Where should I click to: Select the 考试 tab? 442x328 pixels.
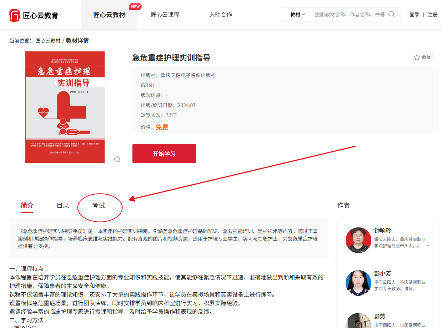point(99,206)
